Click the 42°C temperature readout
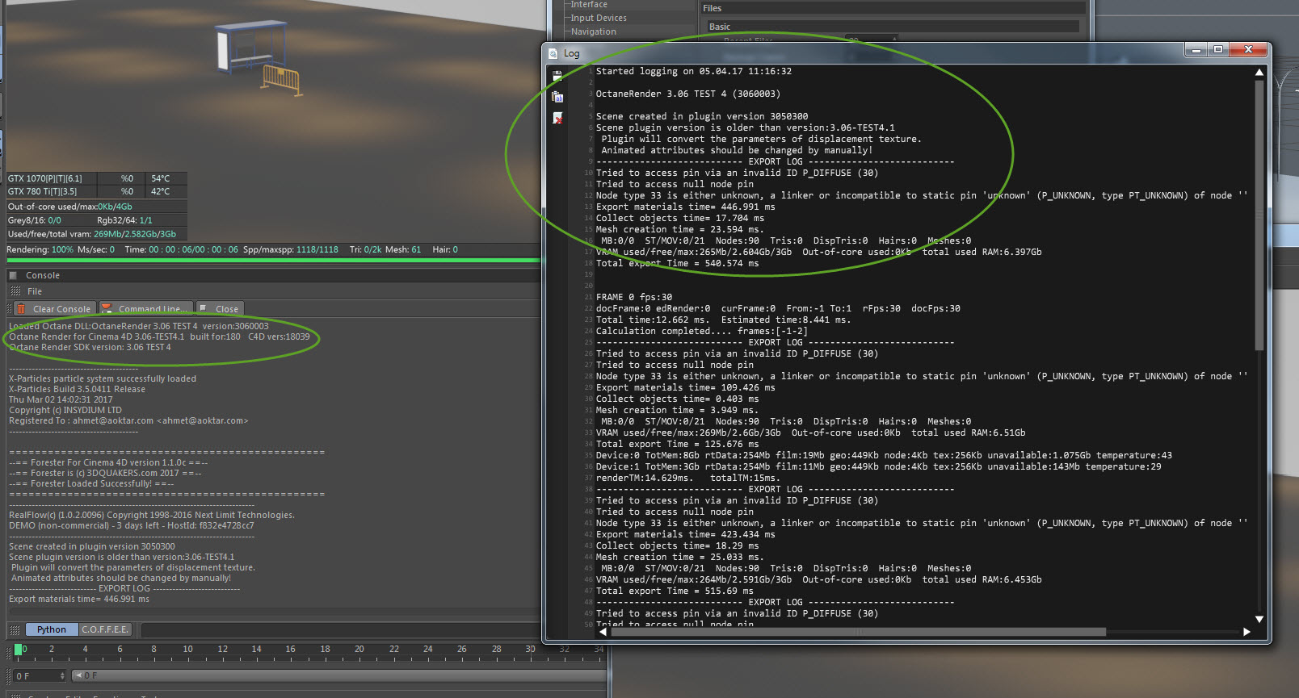Screen dimensions: 1299x698 [x=160, y=191]
